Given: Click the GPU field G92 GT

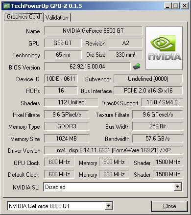Looking at the screenshot, I should coord(63,43).
